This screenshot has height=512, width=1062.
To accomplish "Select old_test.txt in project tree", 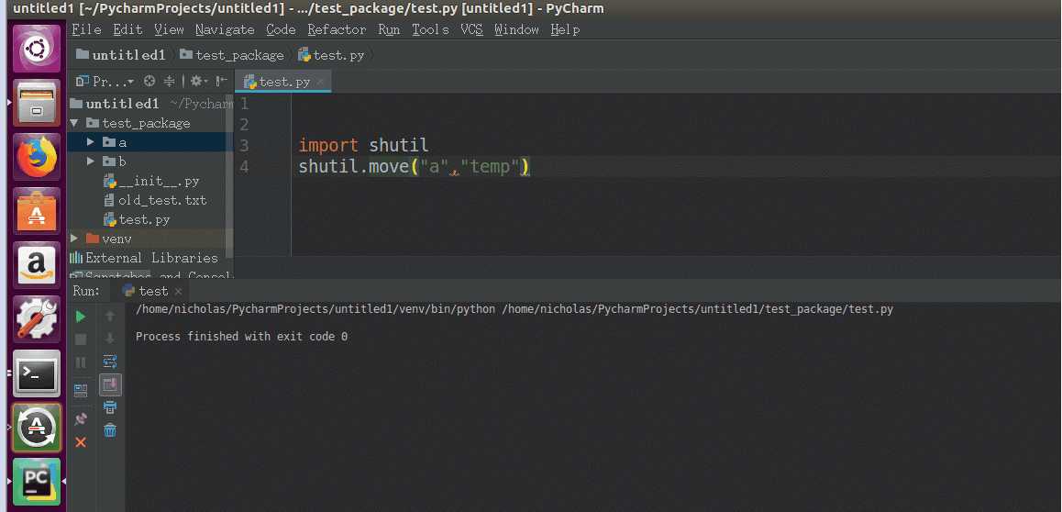I will [x=155, y=200].
